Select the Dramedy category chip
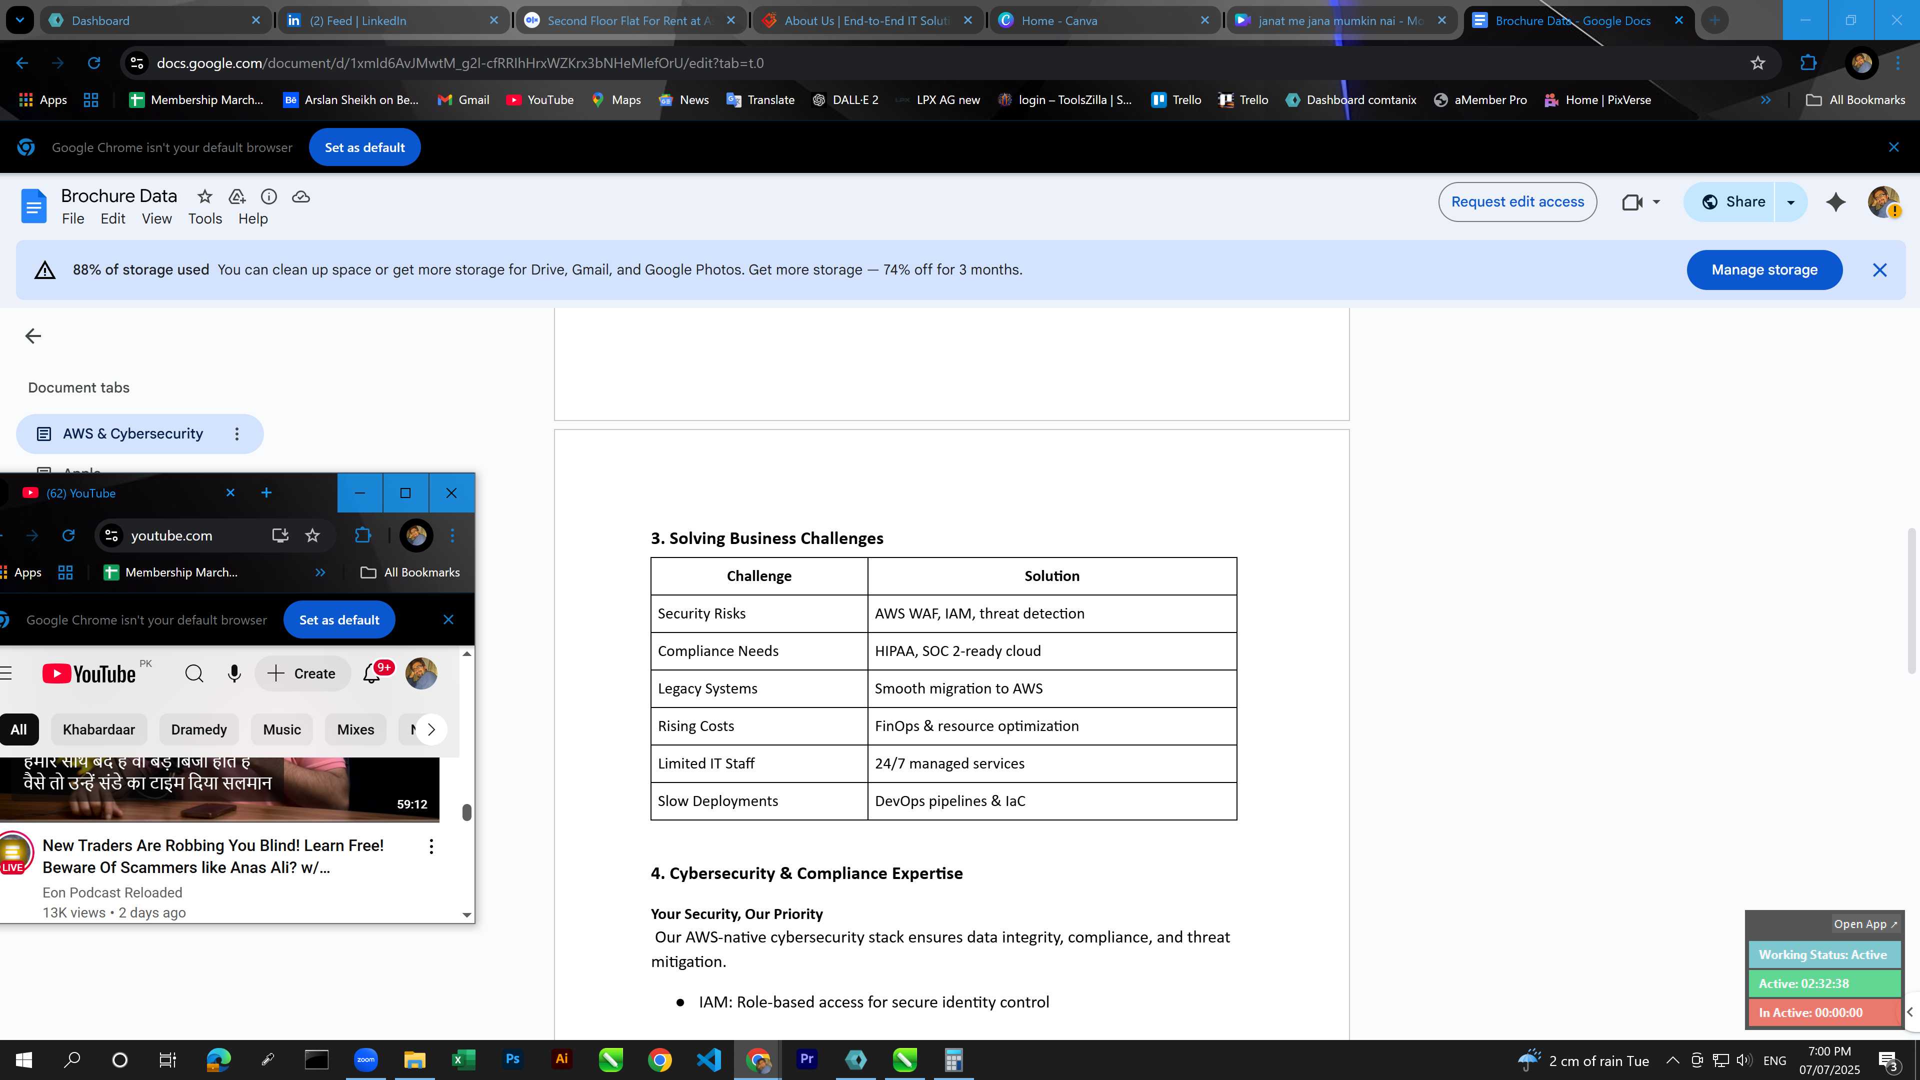 tap(198, 729)
